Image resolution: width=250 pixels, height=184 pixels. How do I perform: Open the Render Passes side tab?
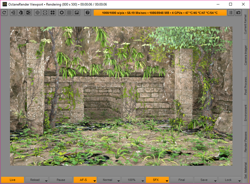coord(246,142)
